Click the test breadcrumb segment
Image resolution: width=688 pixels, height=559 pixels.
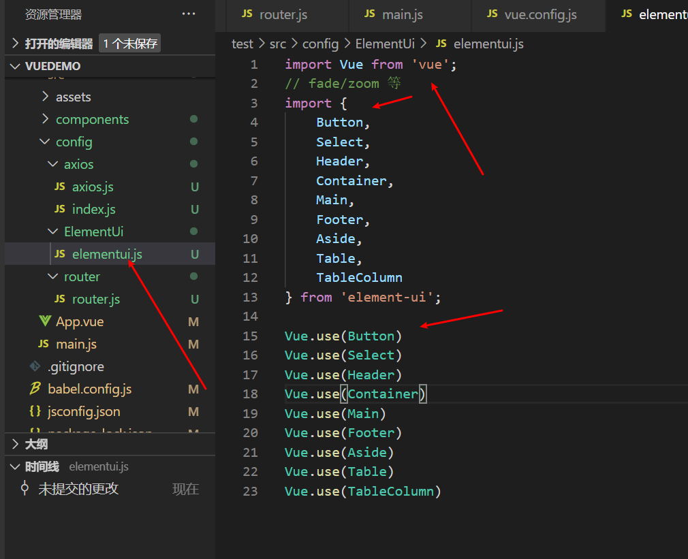tap(243, 44)
